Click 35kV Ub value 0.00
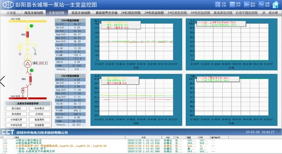282x154 pixels. click(x=77, y=27)
